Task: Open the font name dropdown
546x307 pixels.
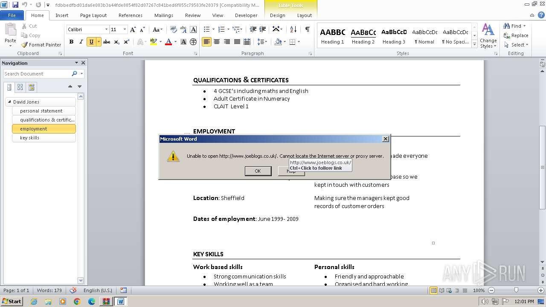Action: click(106, 29)
